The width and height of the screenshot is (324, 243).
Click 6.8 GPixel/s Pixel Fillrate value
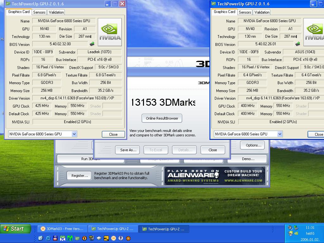click(x=47, y=75)
